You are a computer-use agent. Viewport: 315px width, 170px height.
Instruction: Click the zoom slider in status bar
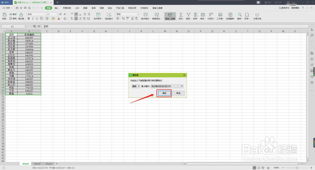click(297, 168)
